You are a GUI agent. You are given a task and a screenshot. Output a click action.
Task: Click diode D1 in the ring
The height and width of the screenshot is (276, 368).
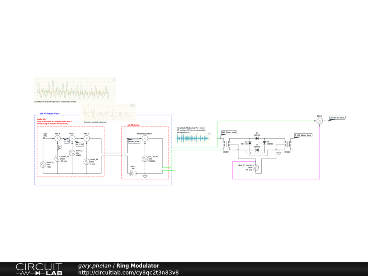[257, 138]
